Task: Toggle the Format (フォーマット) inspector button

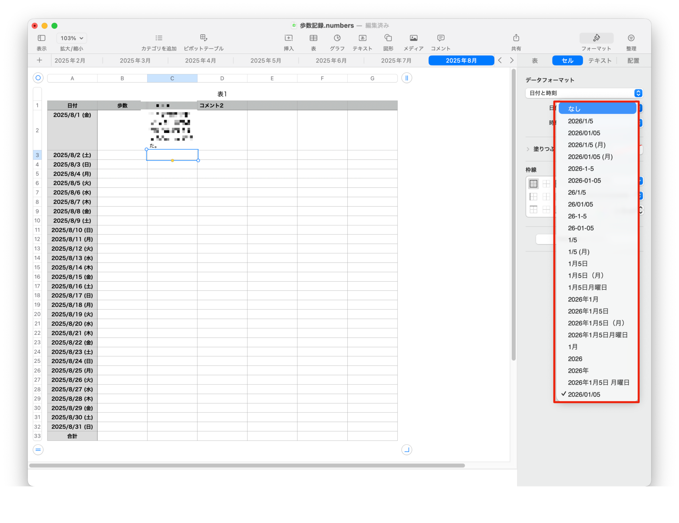Action: [596, 38]
